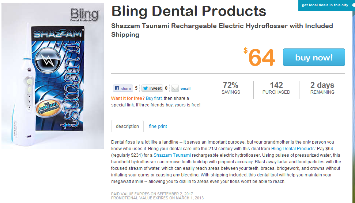
Task: Open get local deals in this city
Action: [325, 5]
